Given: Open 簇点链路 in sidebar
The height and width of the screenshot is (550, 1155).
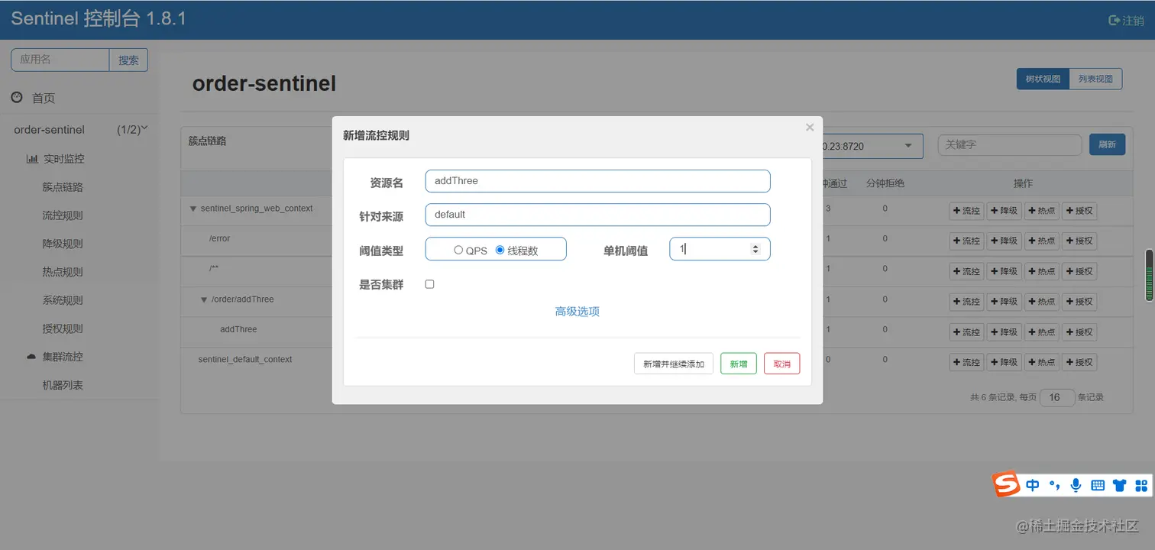Looking at the screenshot, I should click(63, 187).
